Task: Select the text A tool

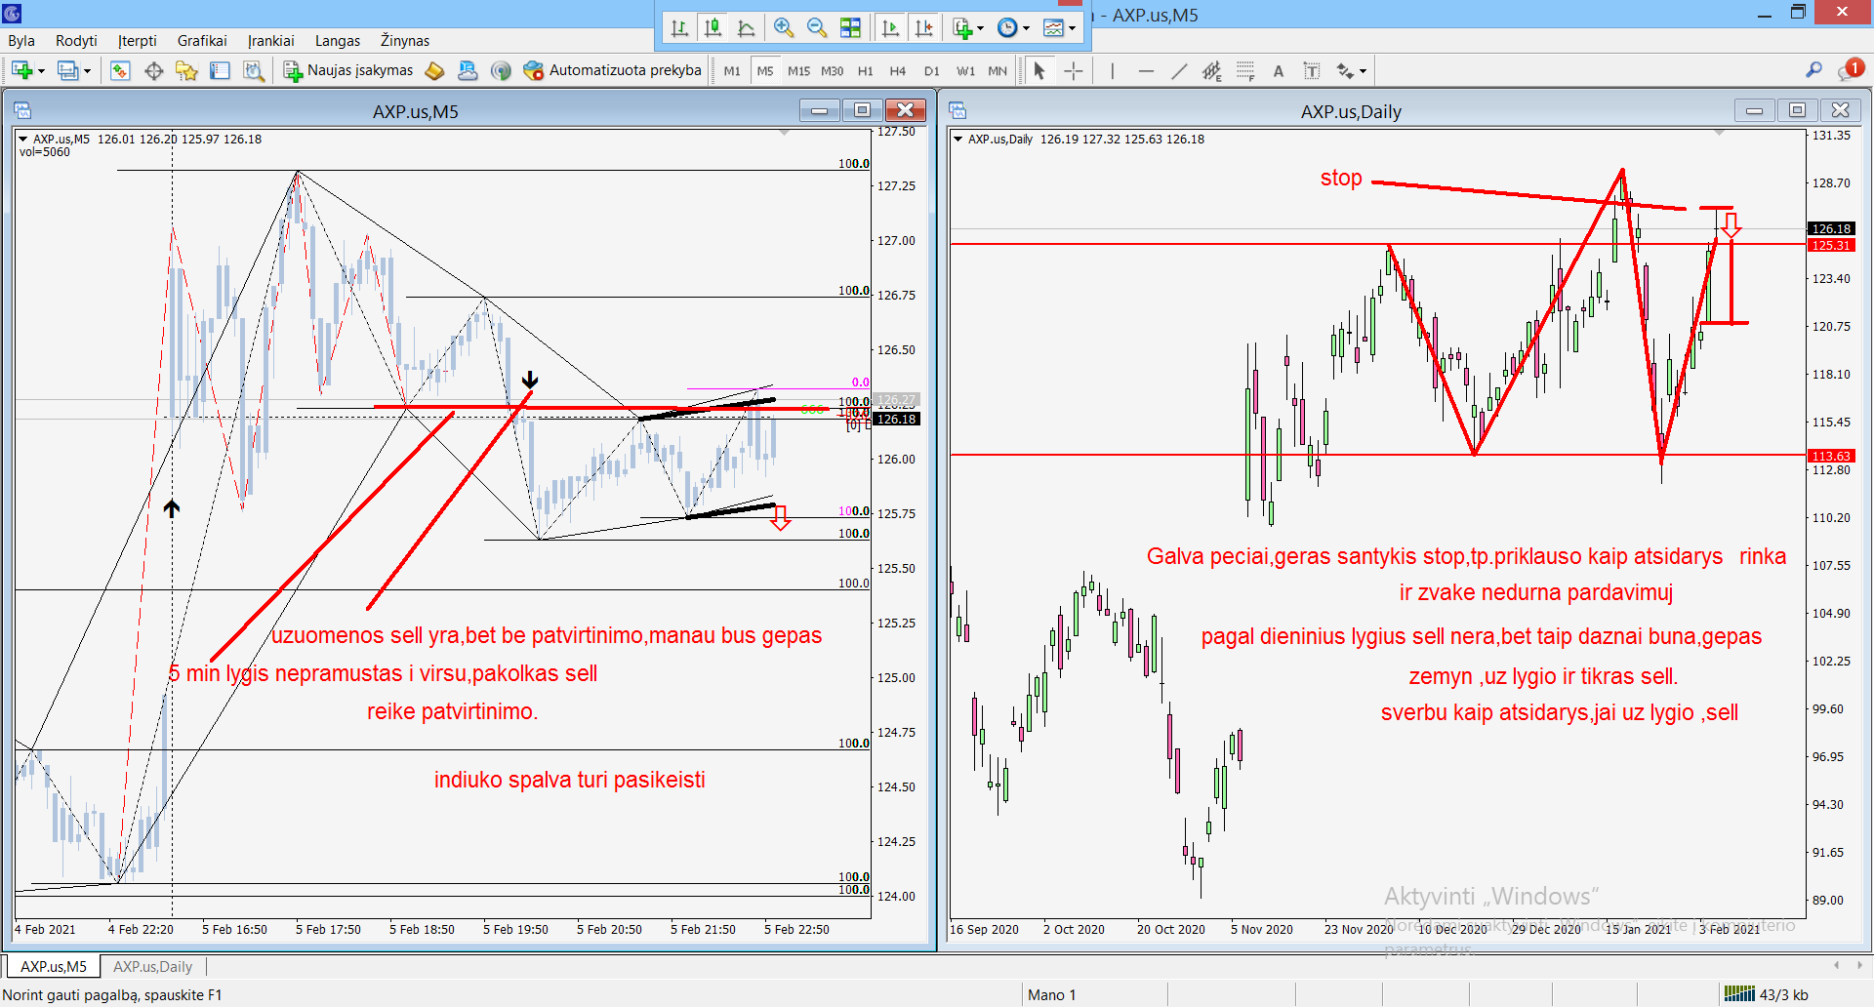Action: [1279, 70]
